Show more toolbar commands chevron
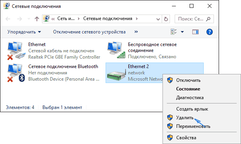This screenshot has width=241, height=144. click(136, 32)
